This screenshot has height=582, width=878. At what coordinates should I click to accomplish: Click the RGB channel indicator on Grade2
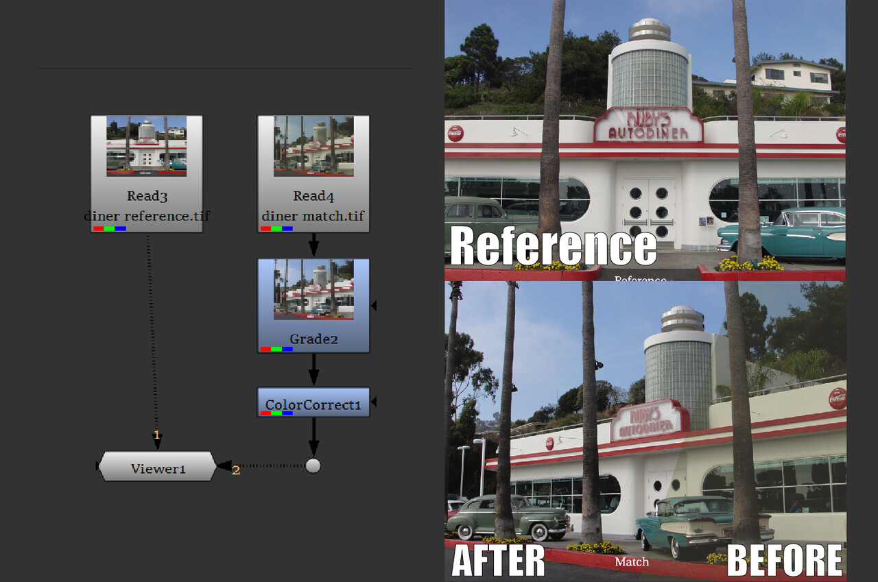click(x=276, y=349)
